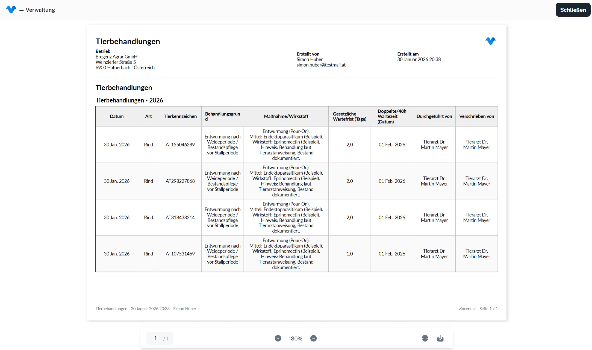Click the current page number field
Image resolution: width=592 pixels, height=350 pixels.
click(155, 338)
